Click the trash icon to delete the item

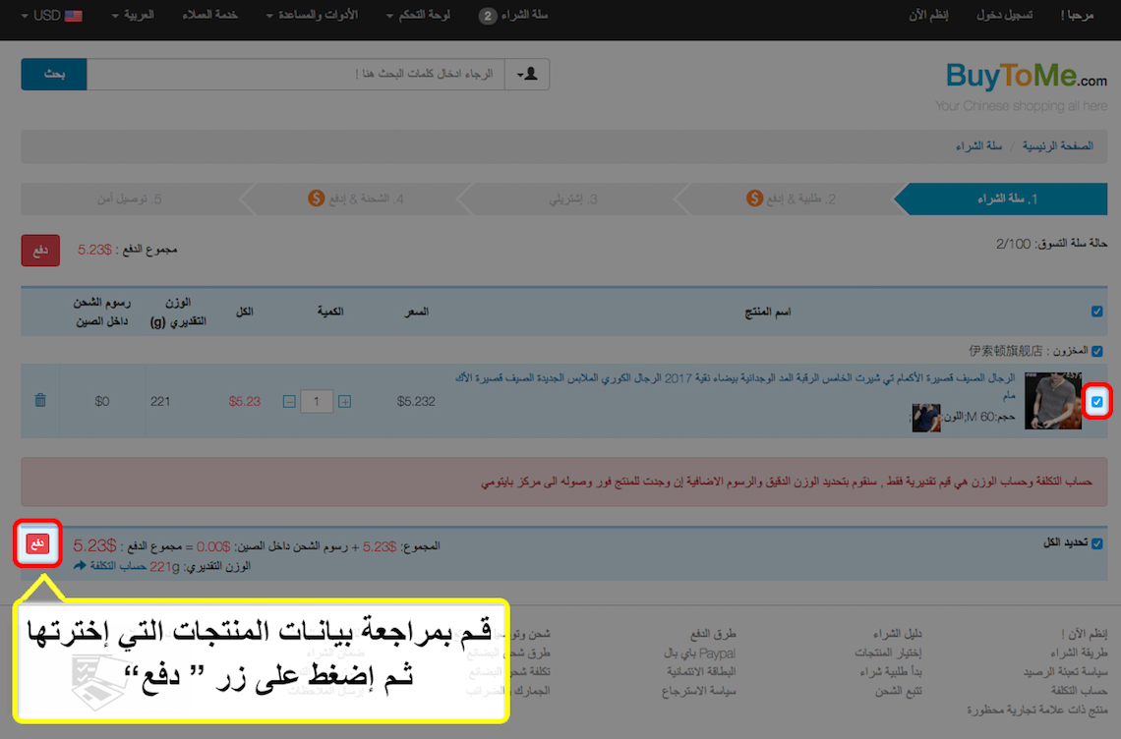pos(40,401)
